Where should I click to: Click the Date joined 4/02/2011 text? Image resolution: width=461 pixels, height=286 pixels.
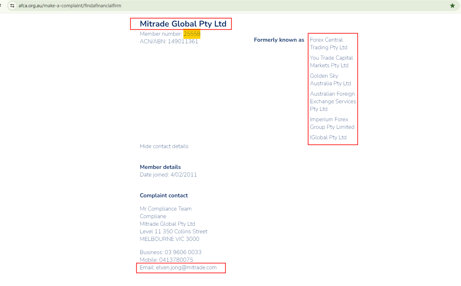pos(168,175)
